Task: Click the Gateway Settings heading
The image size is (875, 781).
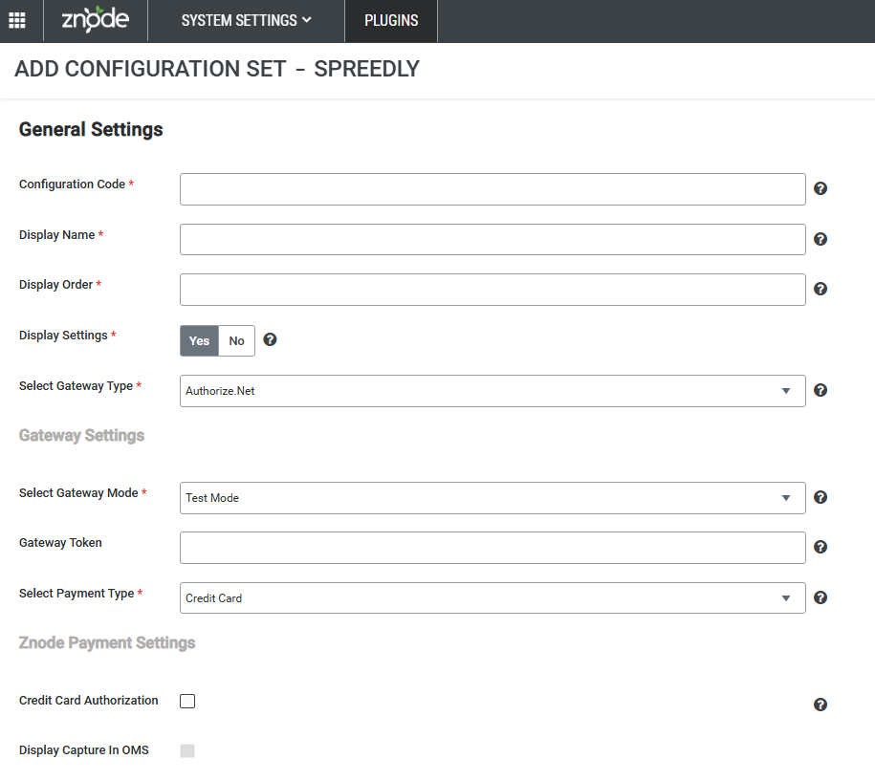Action: click(x=81, y=435)
